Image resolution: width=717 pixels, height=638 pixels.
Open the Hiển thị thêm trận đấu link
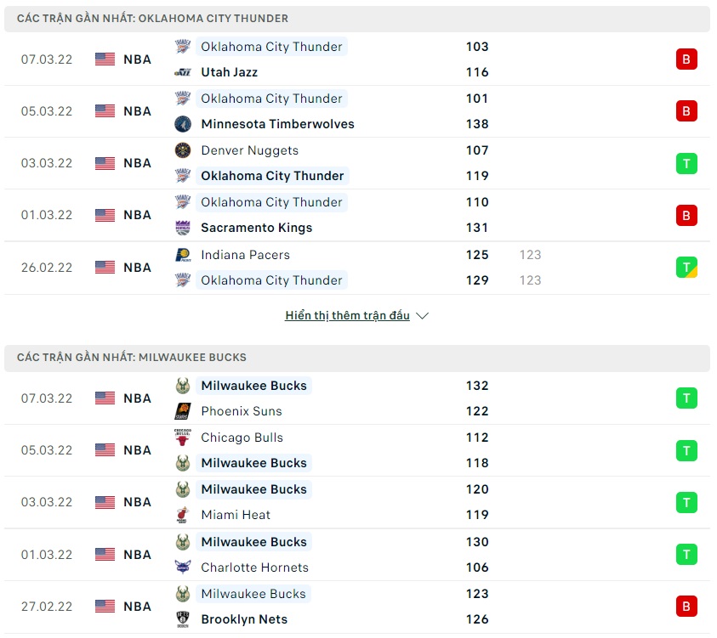(347, 316)
